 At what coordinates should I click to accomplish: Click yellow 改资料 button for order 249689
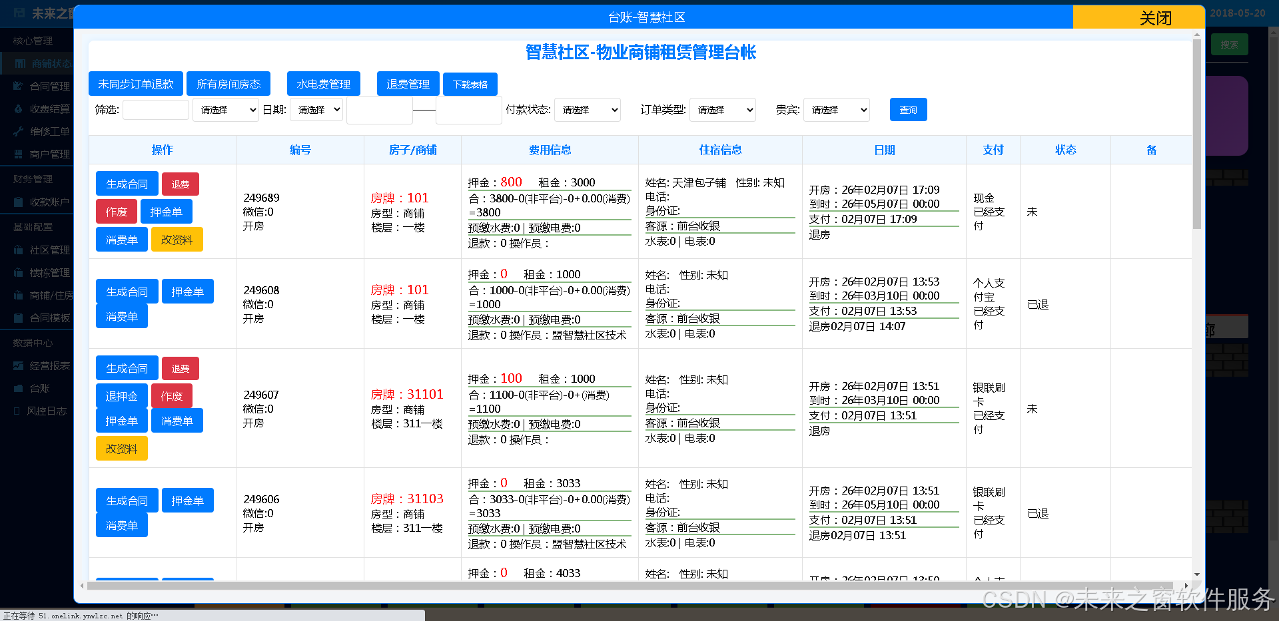pyautogui.click(x=177, y=240)
